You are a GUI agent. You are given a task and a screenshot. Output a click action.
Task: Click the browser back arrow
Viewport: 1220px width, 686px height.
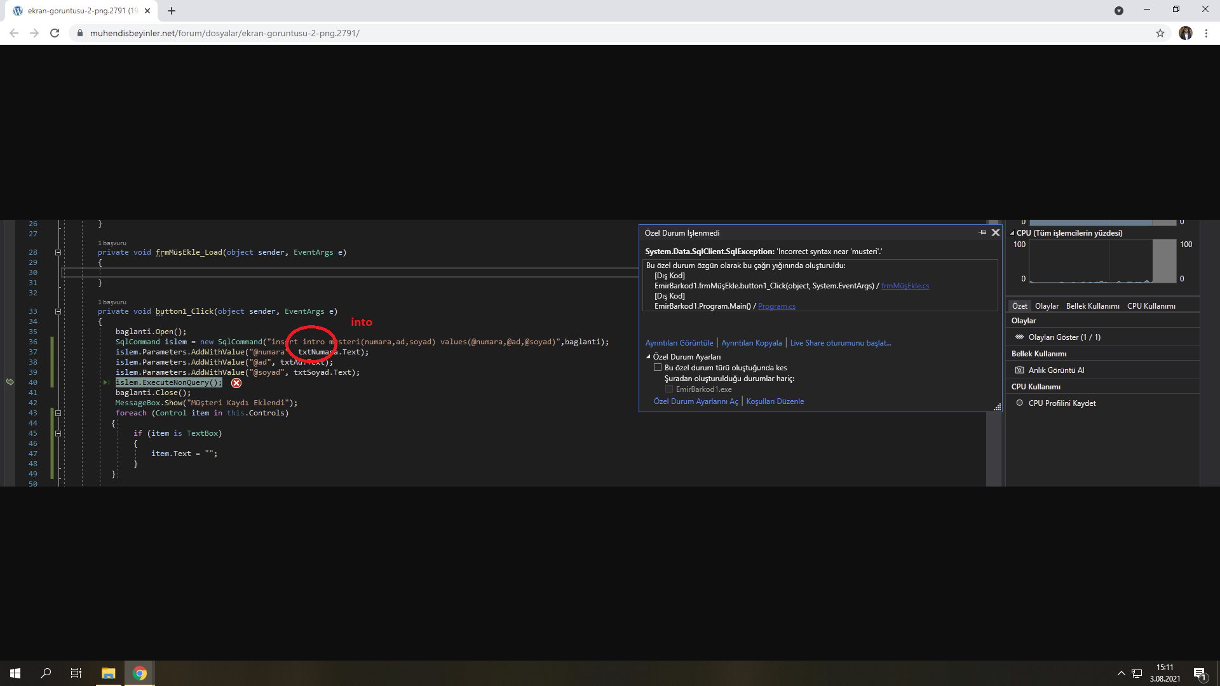coord(14,33)
